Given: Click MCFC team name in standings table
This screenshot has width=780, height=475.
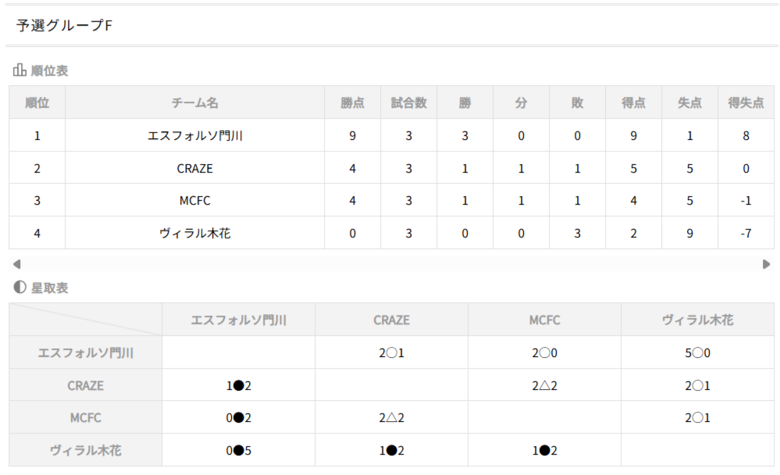Looking at the screenshot, I should 194,200.
